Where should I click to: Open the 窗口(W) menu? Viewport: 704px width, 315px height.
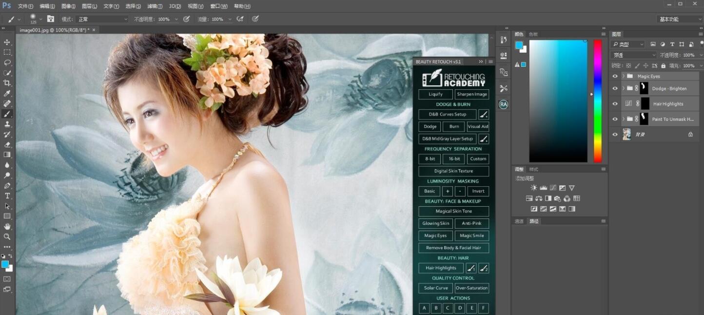pyautogui.click(x=219, y=6)
